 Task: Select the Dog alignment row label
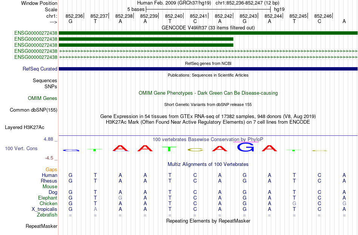click(53, 192)
